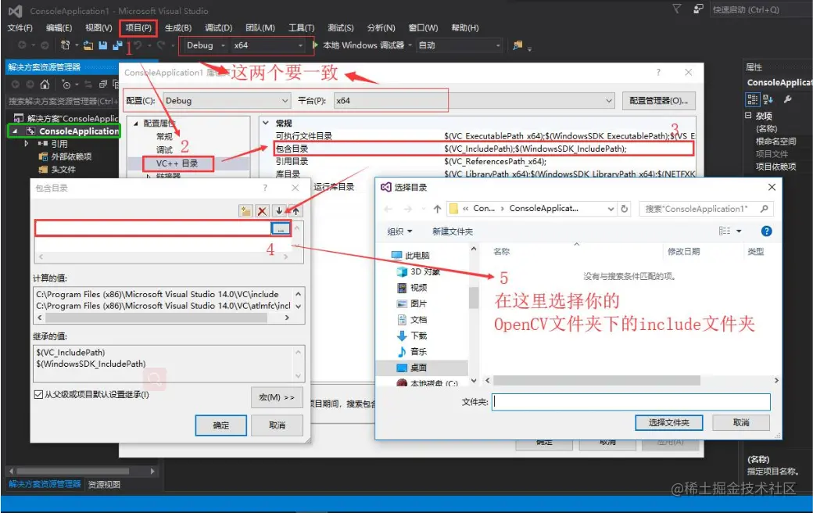The height and width of the screenshot is (513, 813).
Task: Click the Redo toolbar icon
Action: (x=161, y=45)
